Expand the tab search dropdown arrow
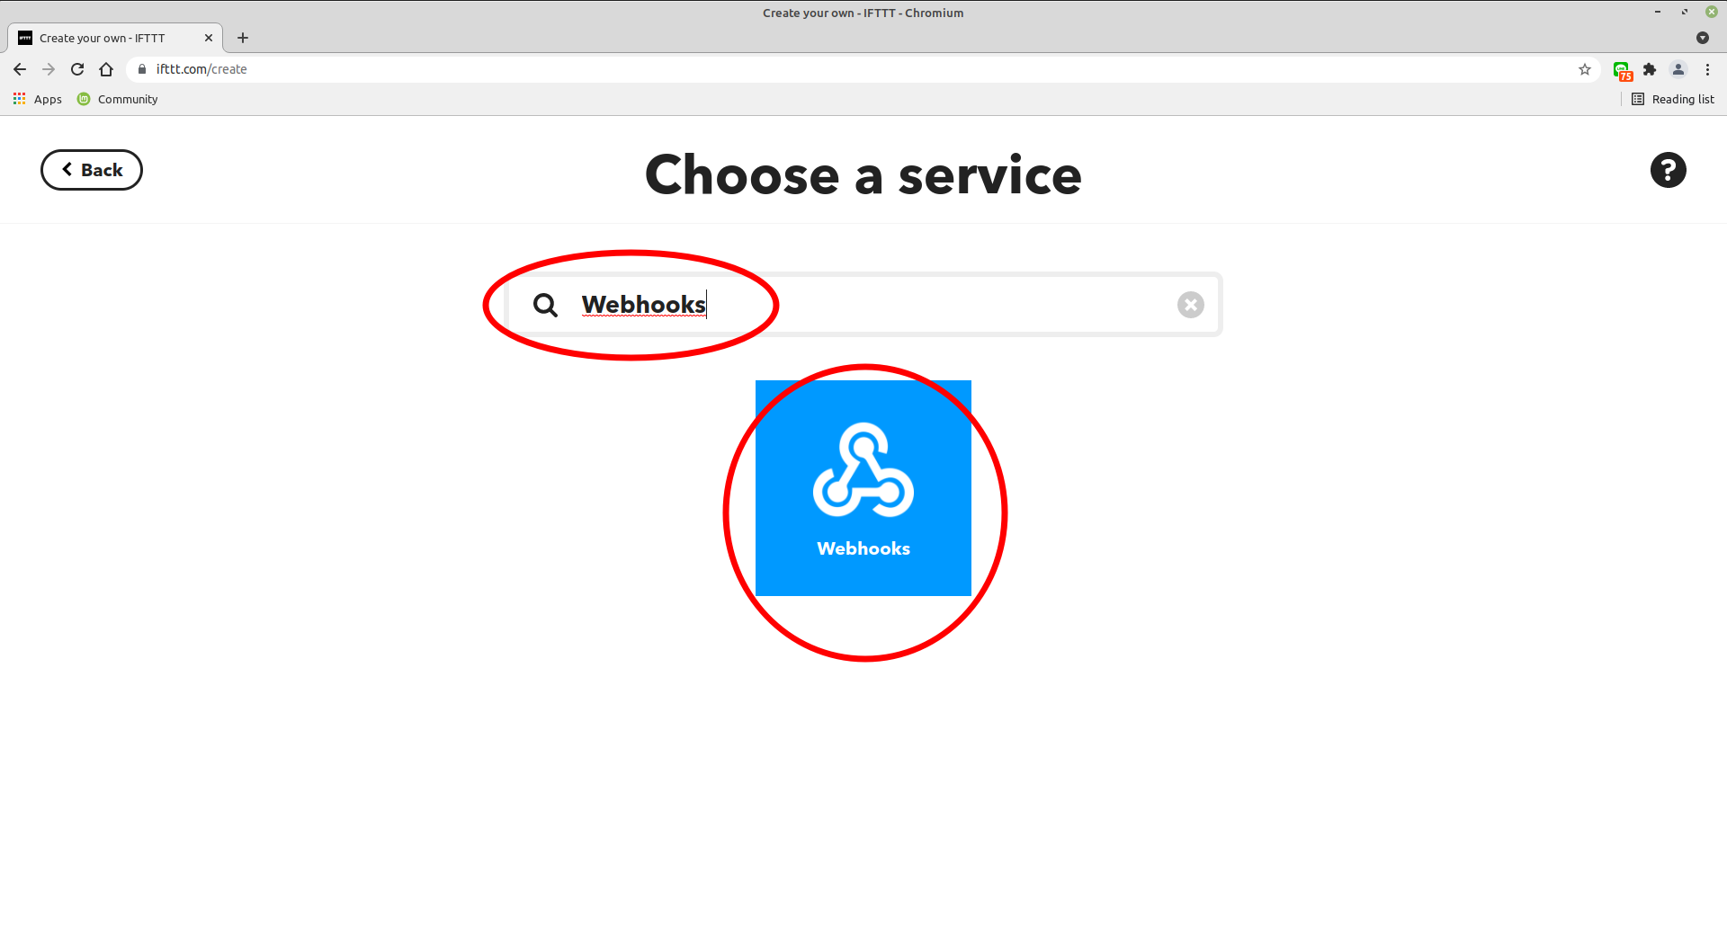This screenshot has width=1727, height=935. (x=1702, y=38)
